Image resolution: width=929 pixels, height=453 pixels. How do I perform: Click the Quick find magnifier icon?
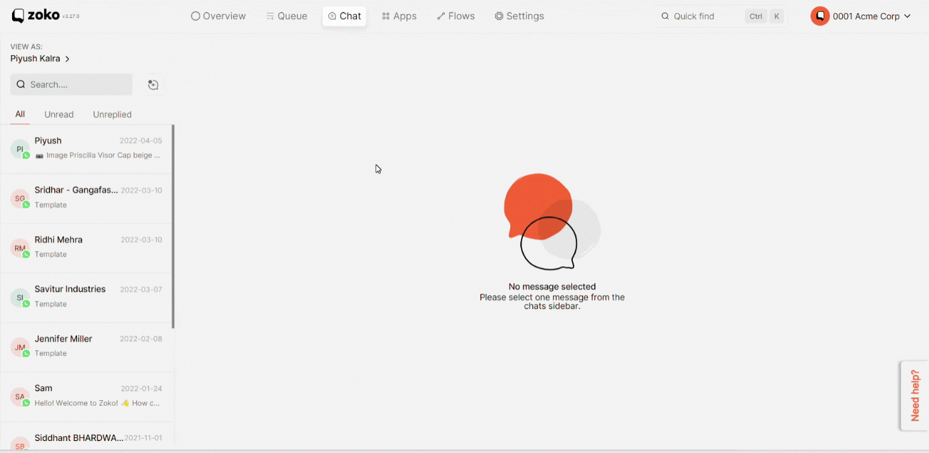tap(665, 16)
